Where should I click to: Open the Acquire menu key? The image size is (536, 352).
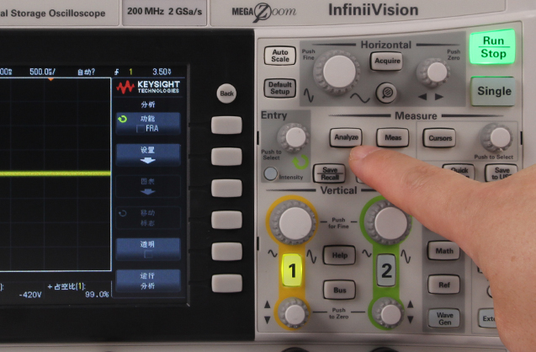point(386,61)
